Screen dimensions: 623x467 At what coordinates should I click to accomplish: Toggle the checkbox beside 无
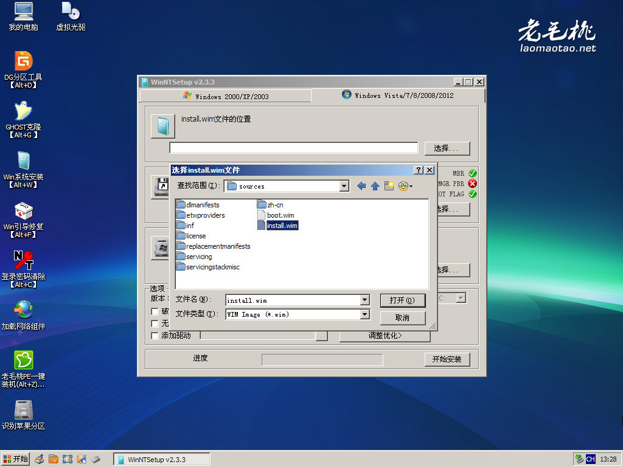tap(155, 323)
